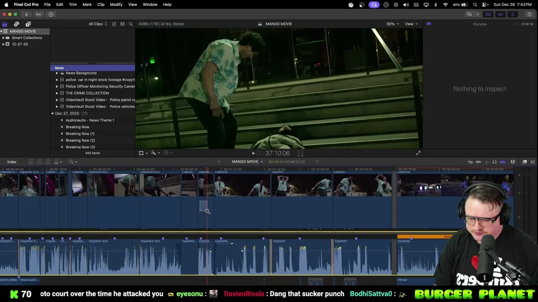Show the Libraries sidebar icon
Image resolution: width=538 pixels, height=302 pixels.
pyautogui.click(x=5, y=24)
